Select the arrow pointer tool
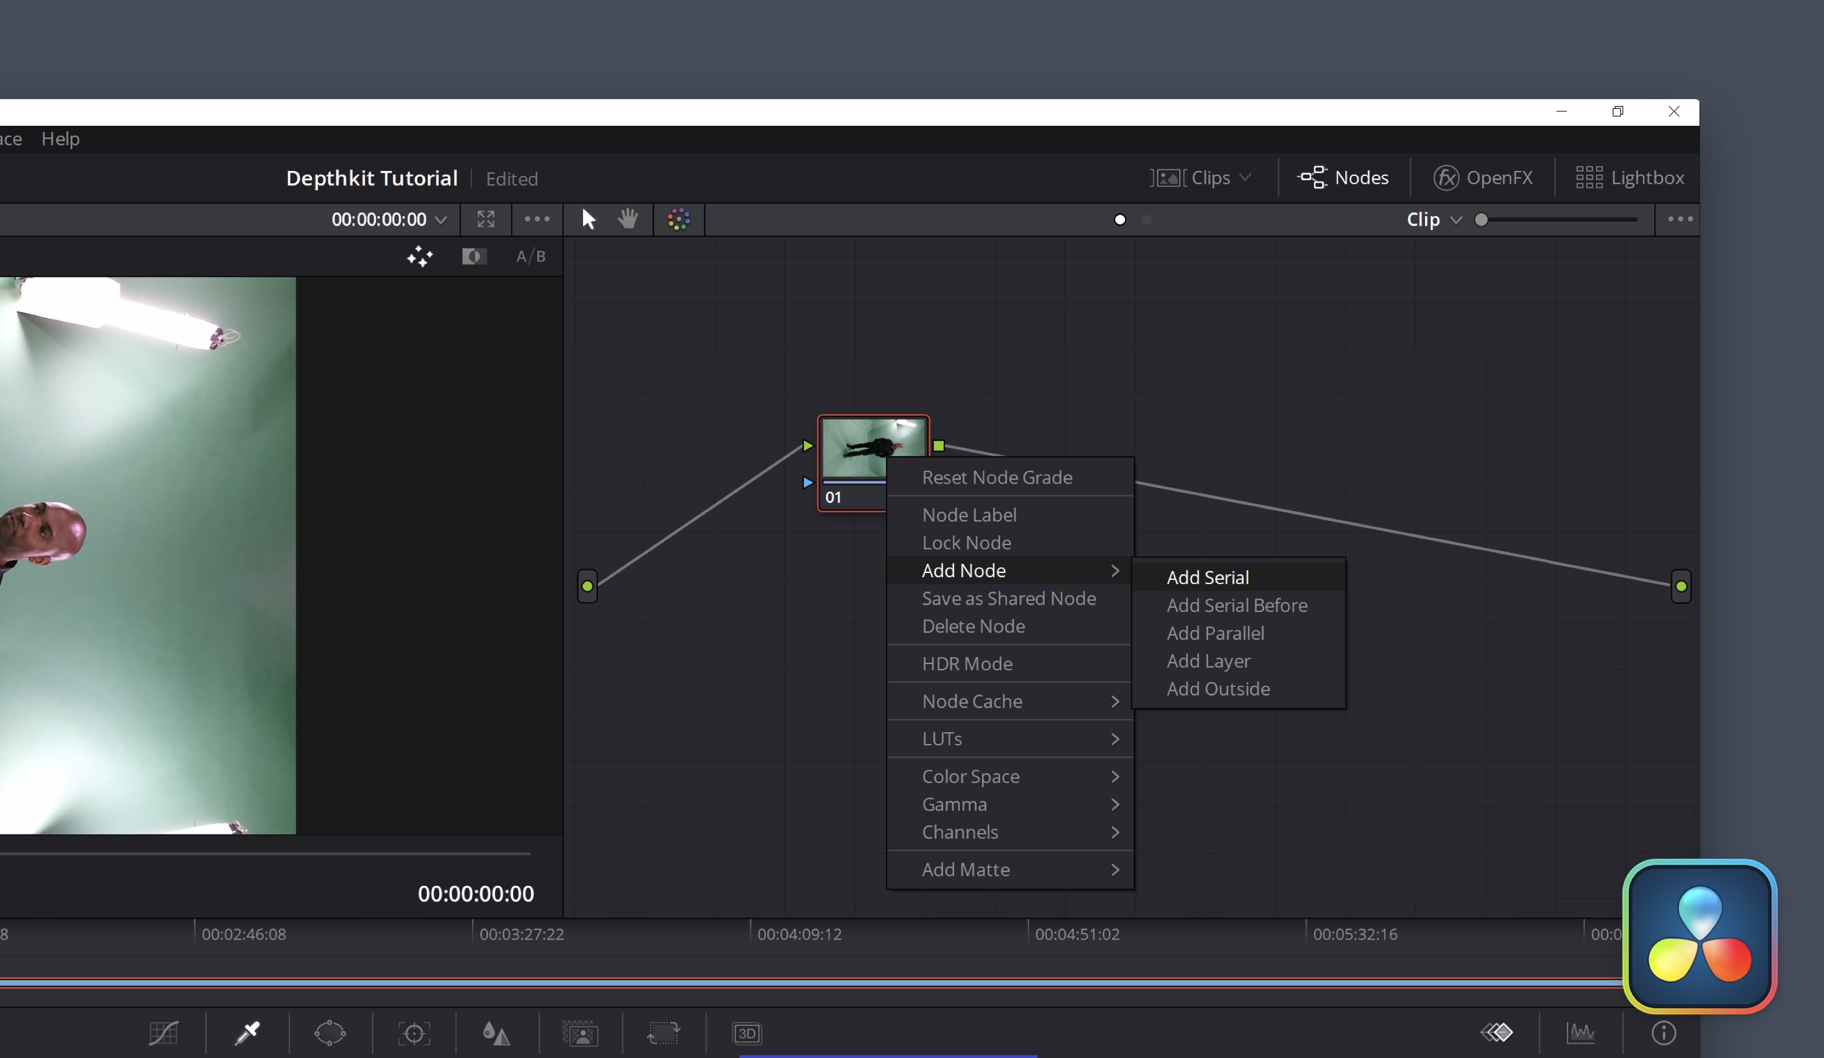1824x1058 pixels. tap(588, 219)
